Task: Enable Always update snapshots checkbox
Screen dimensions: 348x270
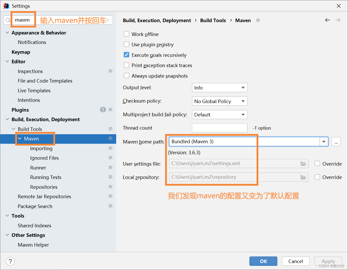Action: (126, 76)
